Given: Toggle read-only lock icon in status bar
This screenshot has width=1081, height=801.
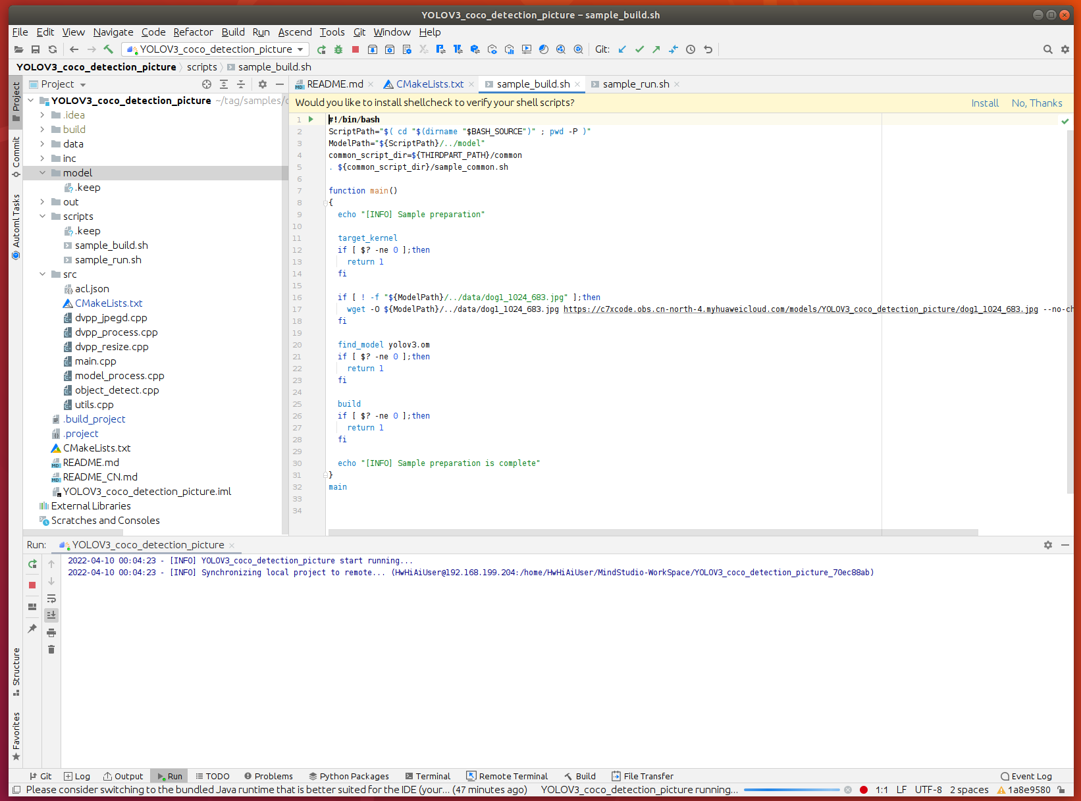Looking at the screenshot, I should (x=1061, y=790).
